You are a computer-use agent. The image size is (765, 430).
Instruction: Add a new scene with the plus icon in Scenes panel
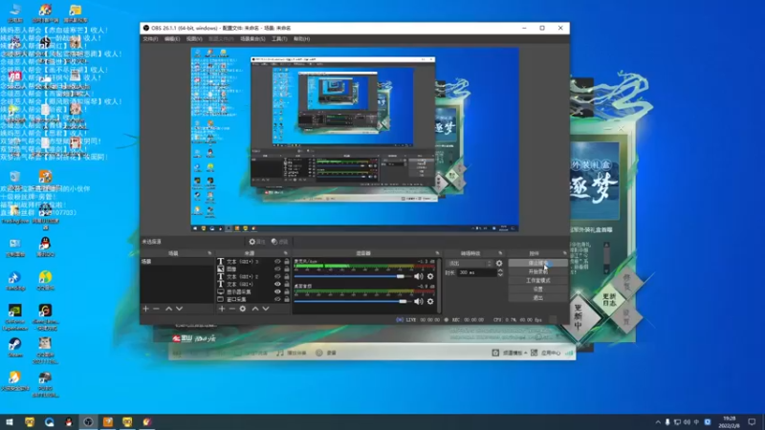145,309
